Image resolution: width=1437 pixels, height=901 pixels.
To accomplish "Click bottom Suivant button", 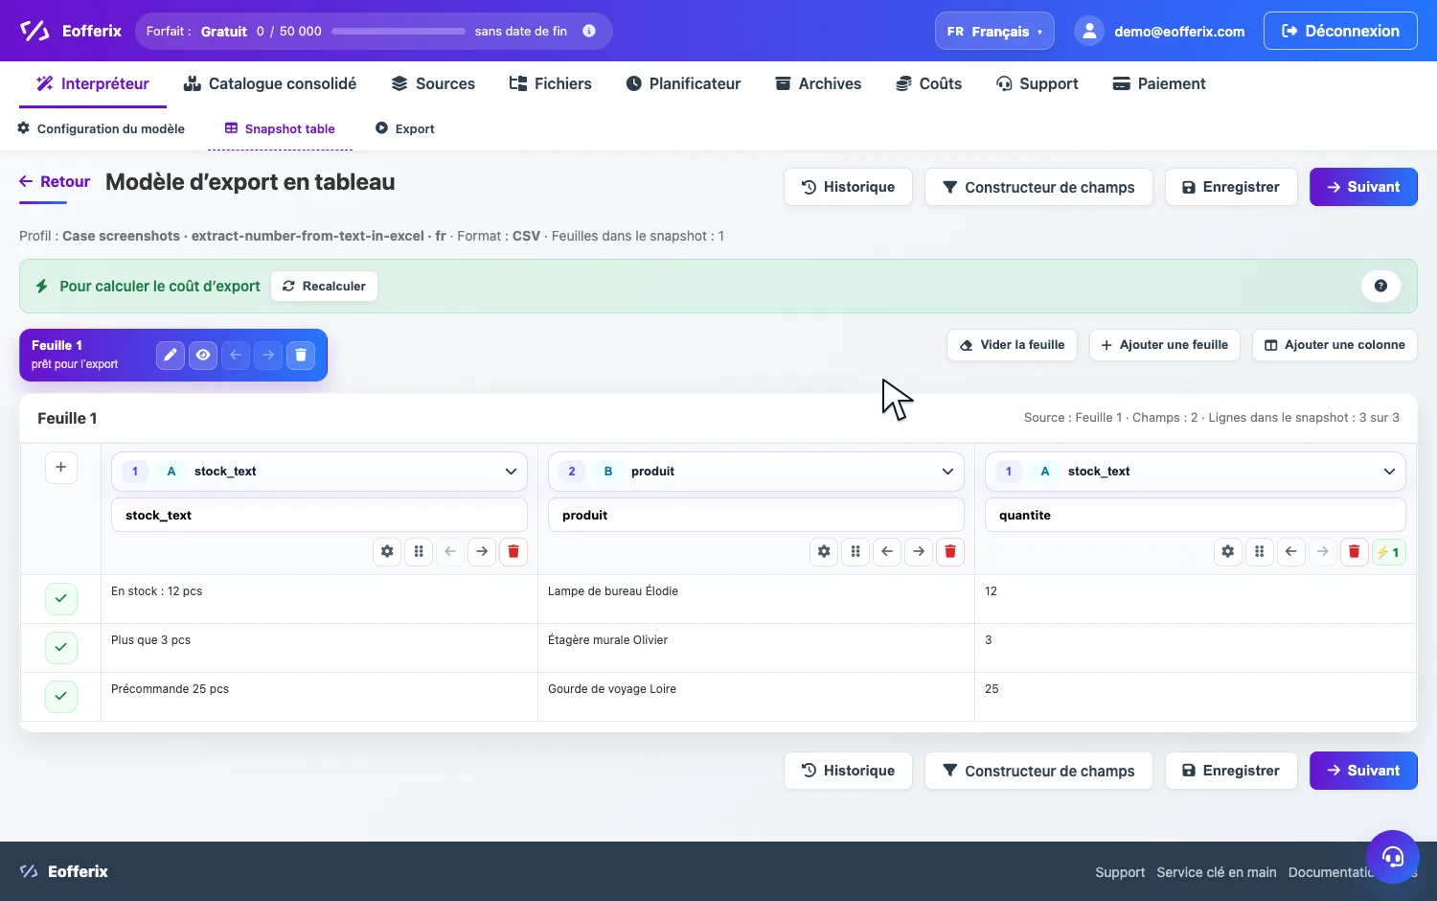I will click(x=1363, y=771).
